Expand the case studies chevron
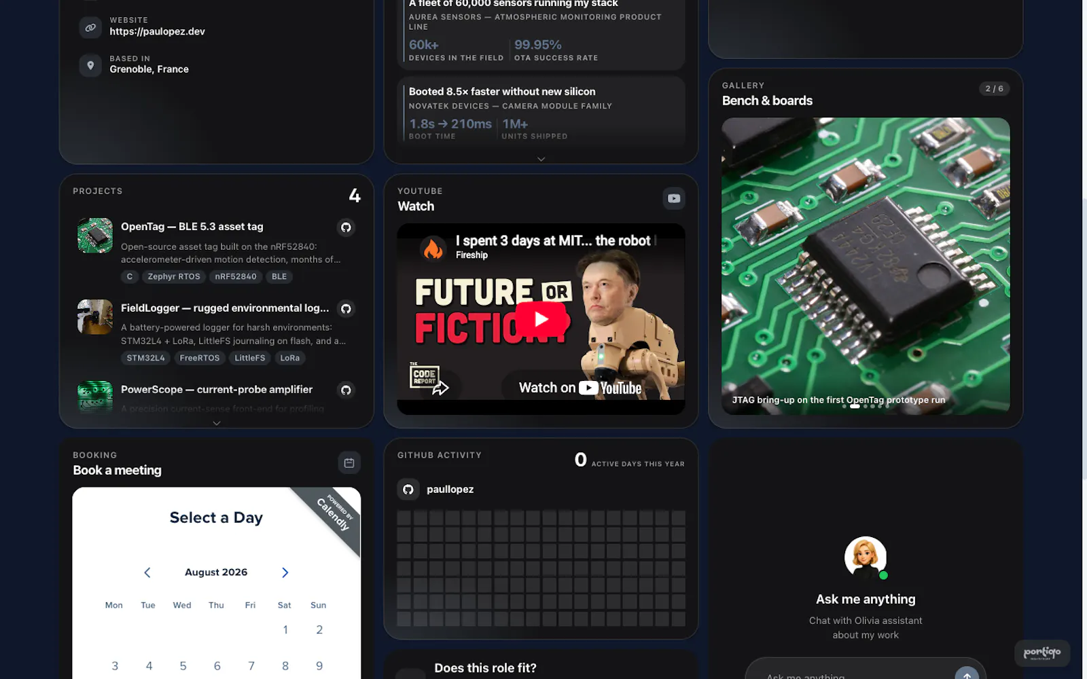Image resolution: width=1087 pixels, height=679 pixels. coord(541,159)
